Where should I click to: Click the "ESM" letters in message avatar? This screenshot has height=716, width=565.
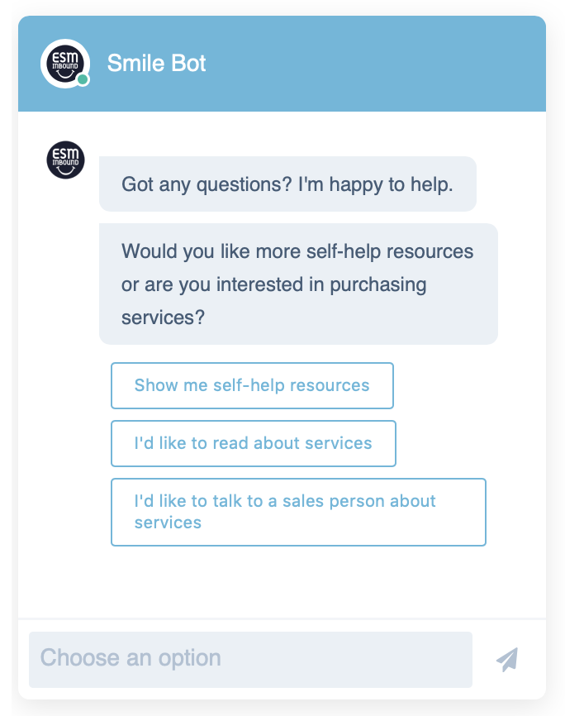point(66,153)
